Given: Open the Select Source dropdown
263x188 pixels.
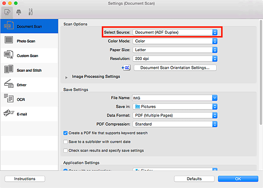Looking at the screenshot, I should tap(175, 32).
